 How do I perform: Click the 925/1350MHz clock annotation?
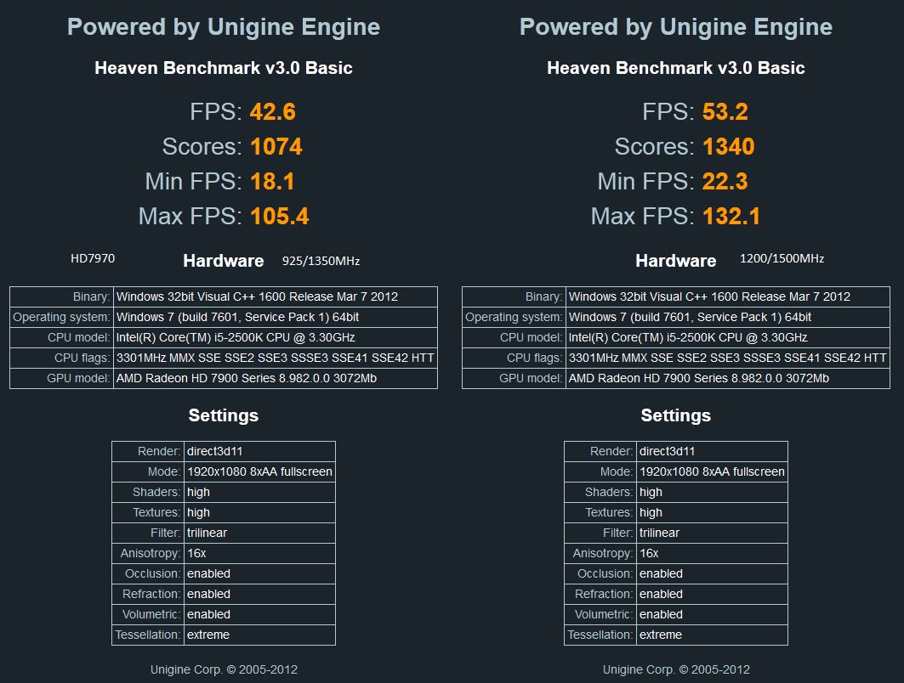321,261
